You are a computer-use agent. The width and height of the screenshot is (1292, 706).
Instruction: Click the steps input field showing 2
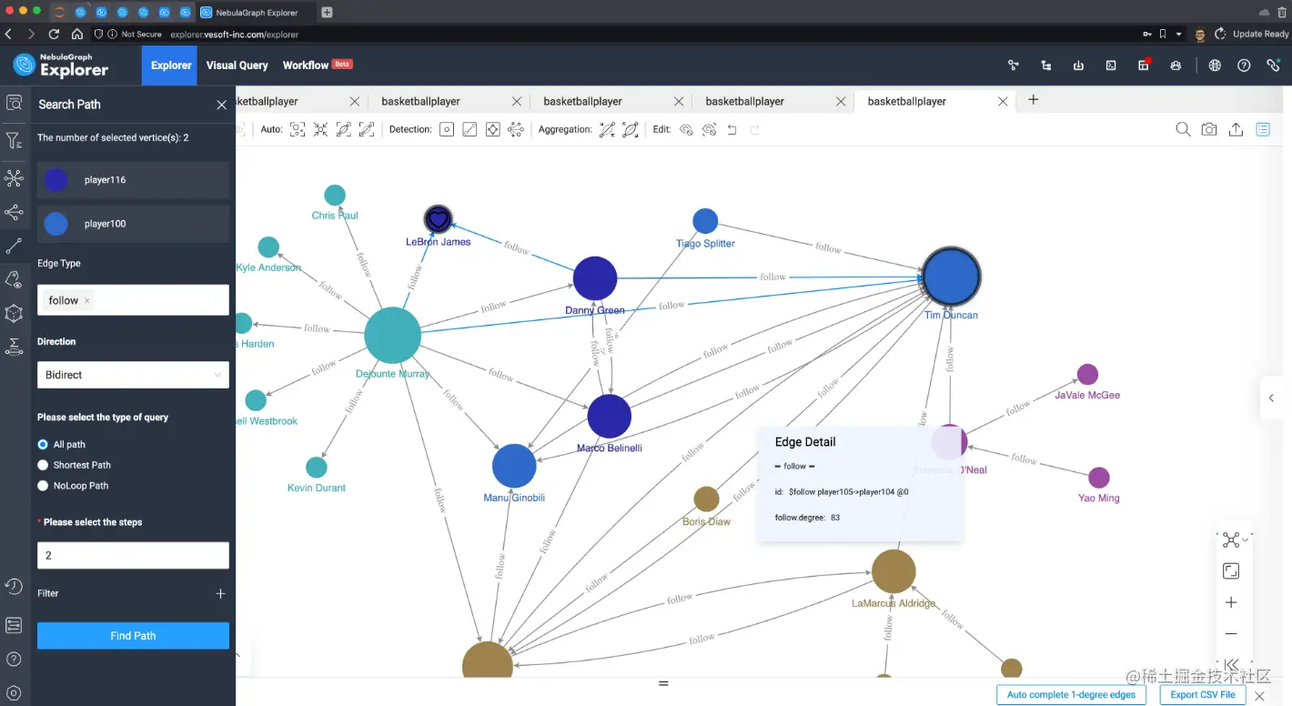click(133, 556)
